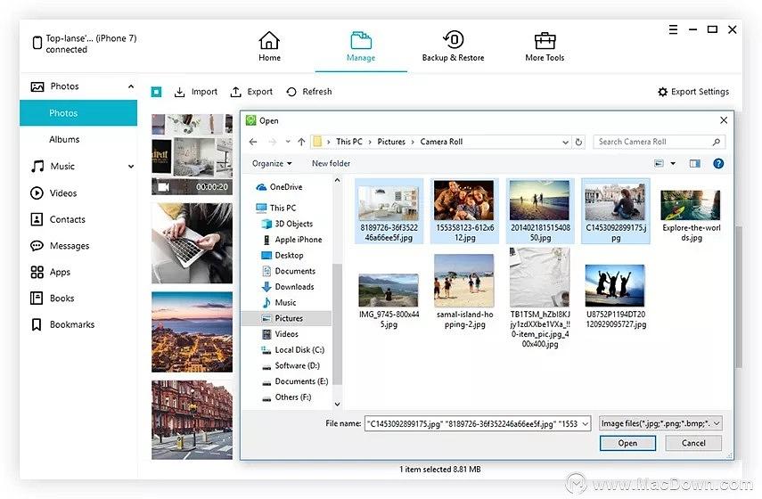The width and height of the screenshot is (762, 499).
Task: Open the hamburger menu icon
Action: [x=673, y=29]
